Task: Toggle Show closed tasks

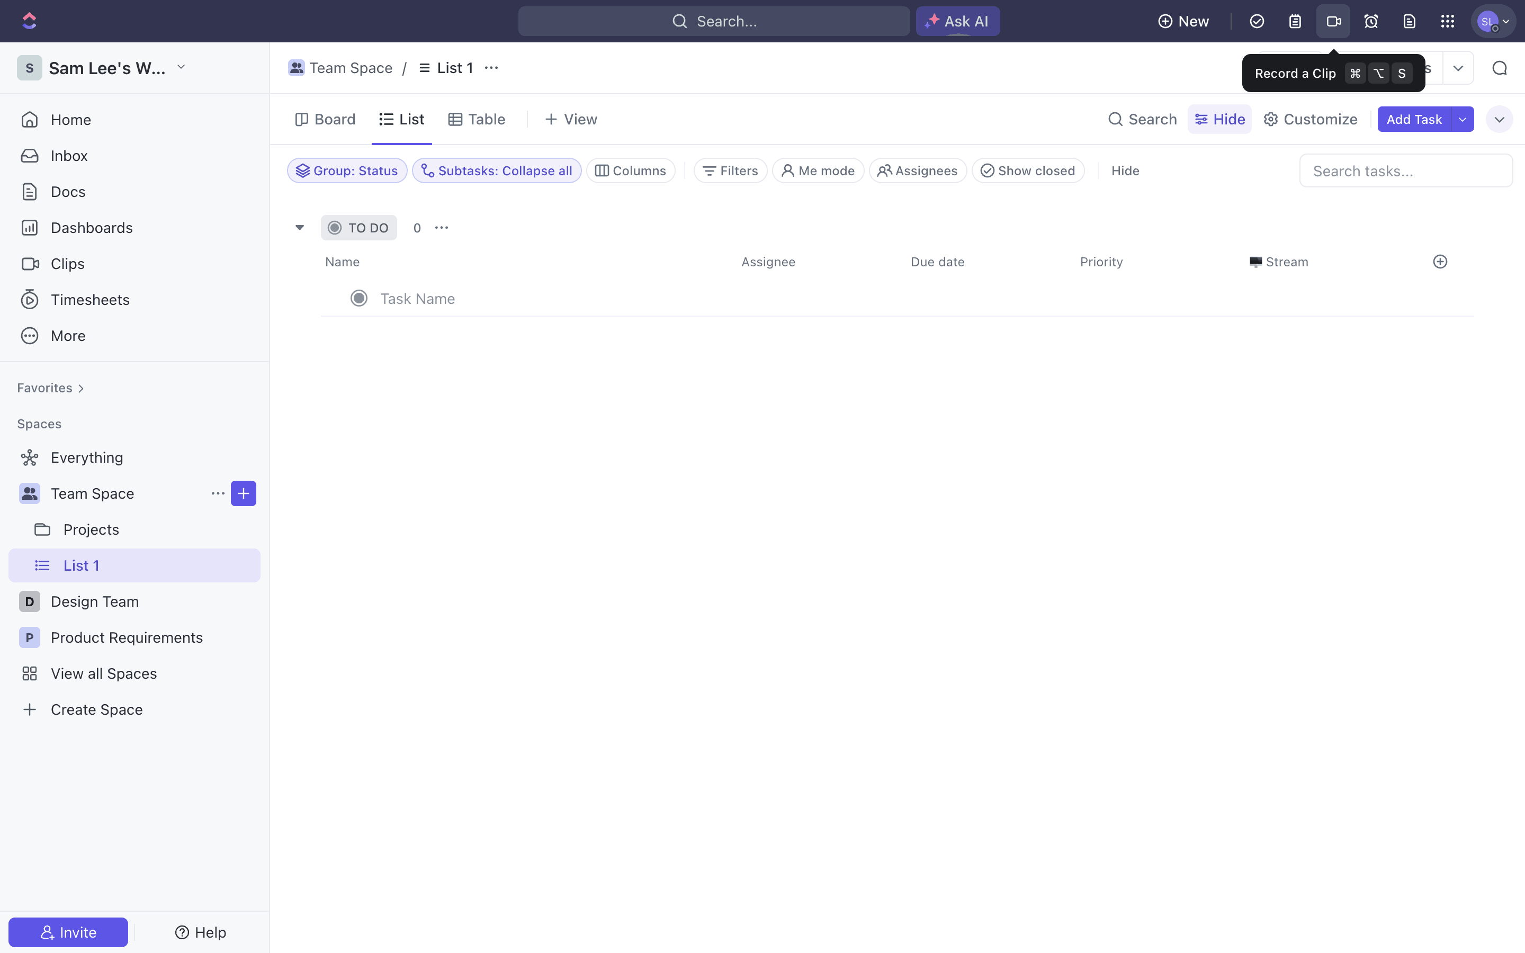Action: tap(1028, 171)
